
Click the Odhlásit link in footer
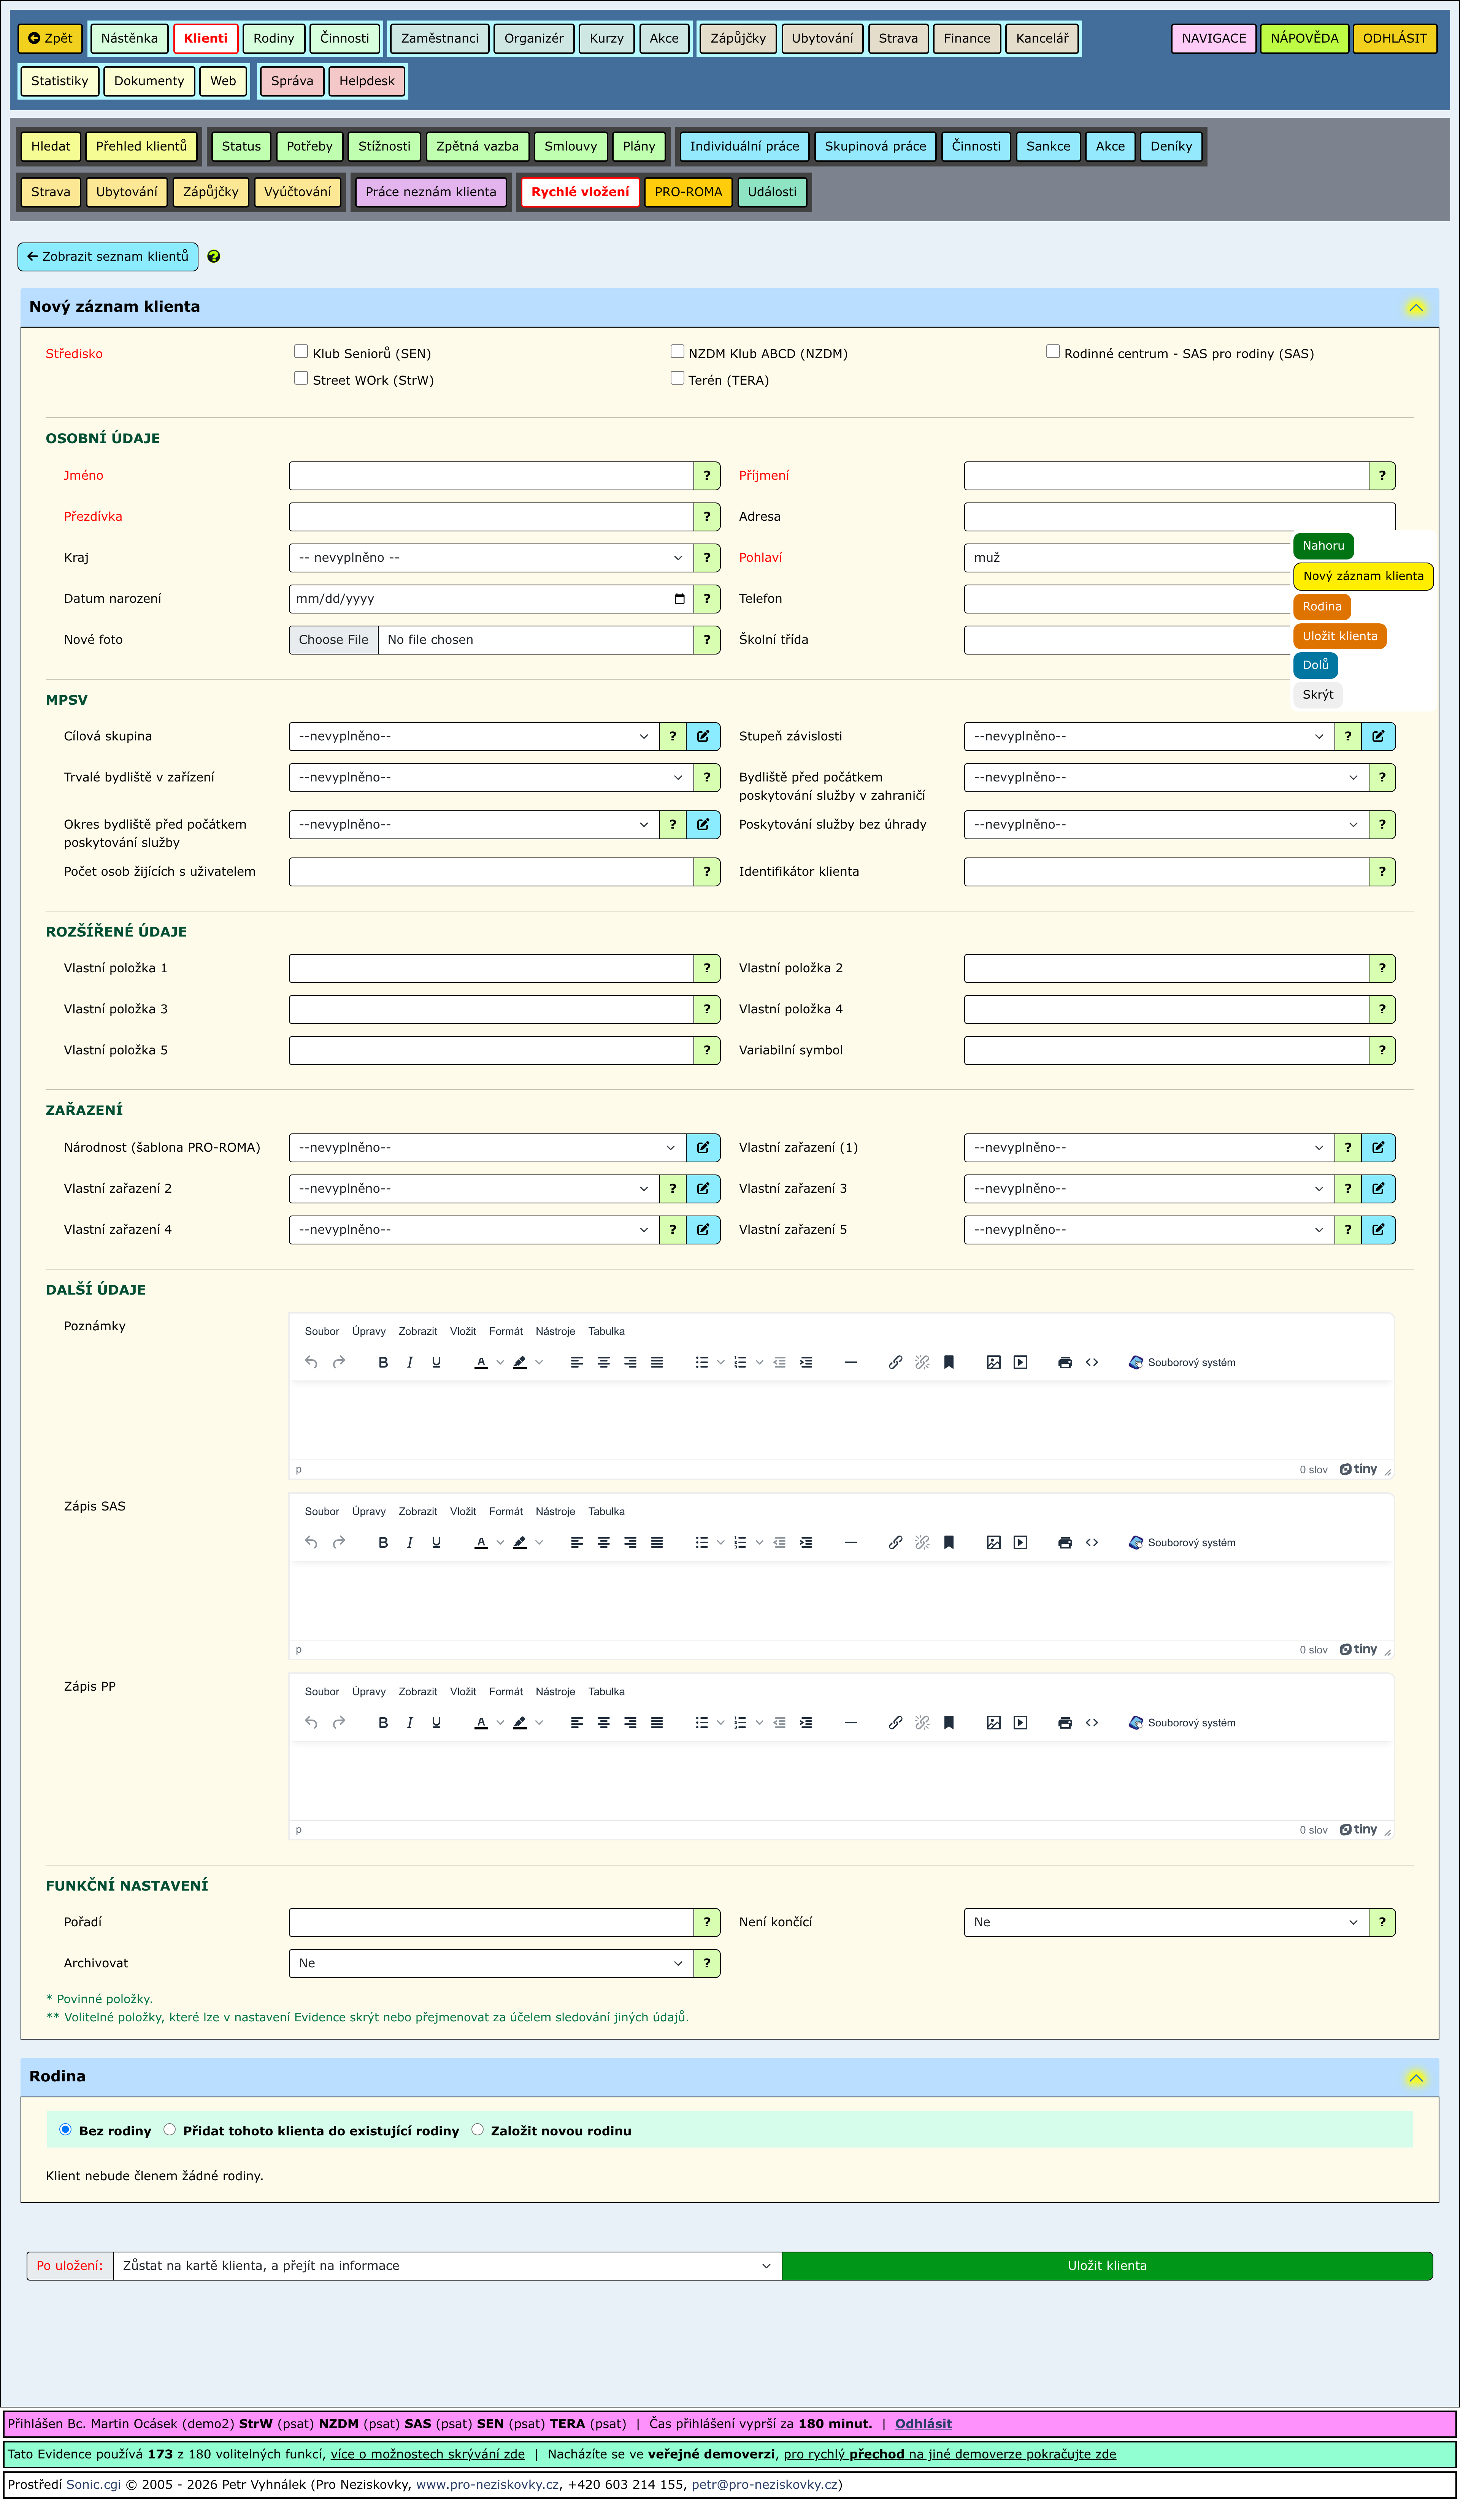click(x=923, y=2424)
